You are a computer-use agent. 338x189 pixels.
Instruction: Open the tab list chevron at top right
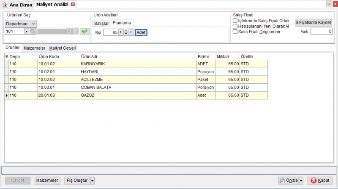coord(329,4)
